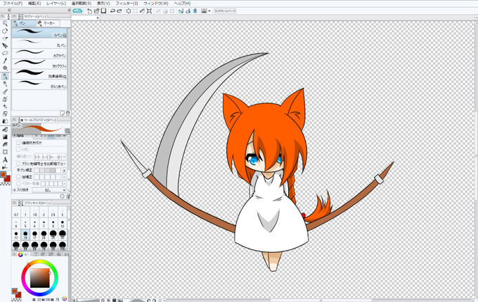Select the ざらつきペン sub tool
The height and width of the screenshot is (302, 478).
click(39, 84)
